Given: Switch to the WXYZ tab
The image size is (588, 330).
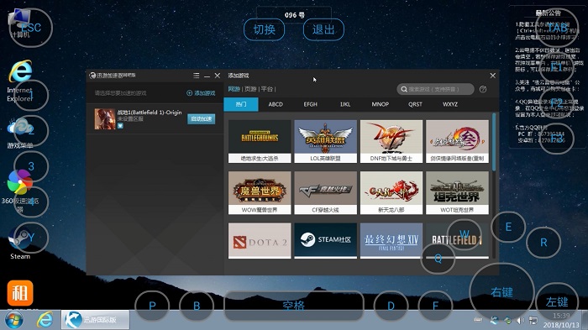Looking at the screenshot, I should 450,104.
